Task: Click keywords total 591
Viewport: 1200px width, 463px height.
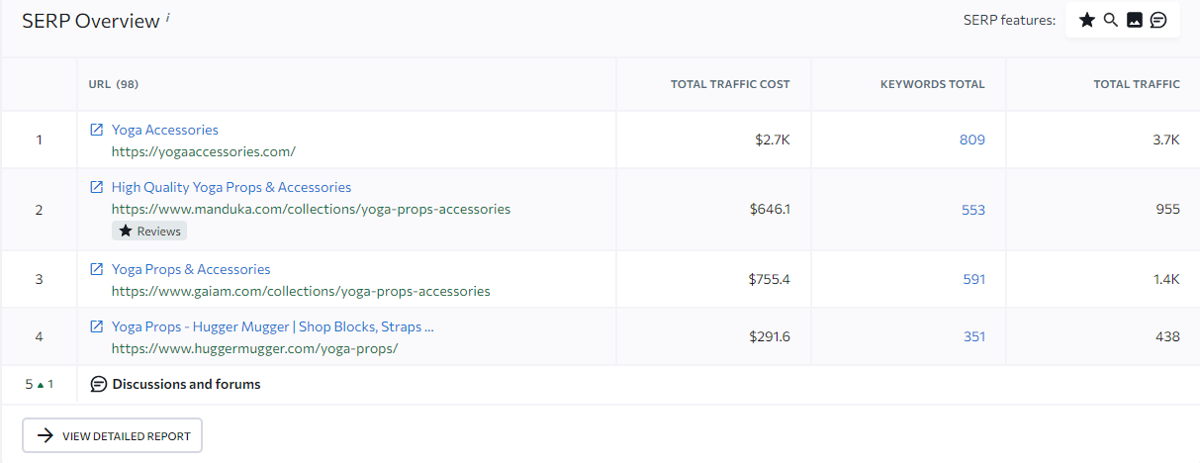Action: 974,279
